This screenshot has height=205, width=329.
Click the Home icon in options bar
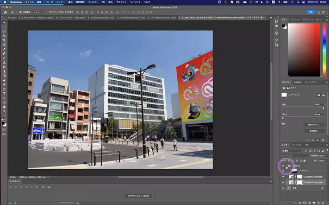point(5,12)
